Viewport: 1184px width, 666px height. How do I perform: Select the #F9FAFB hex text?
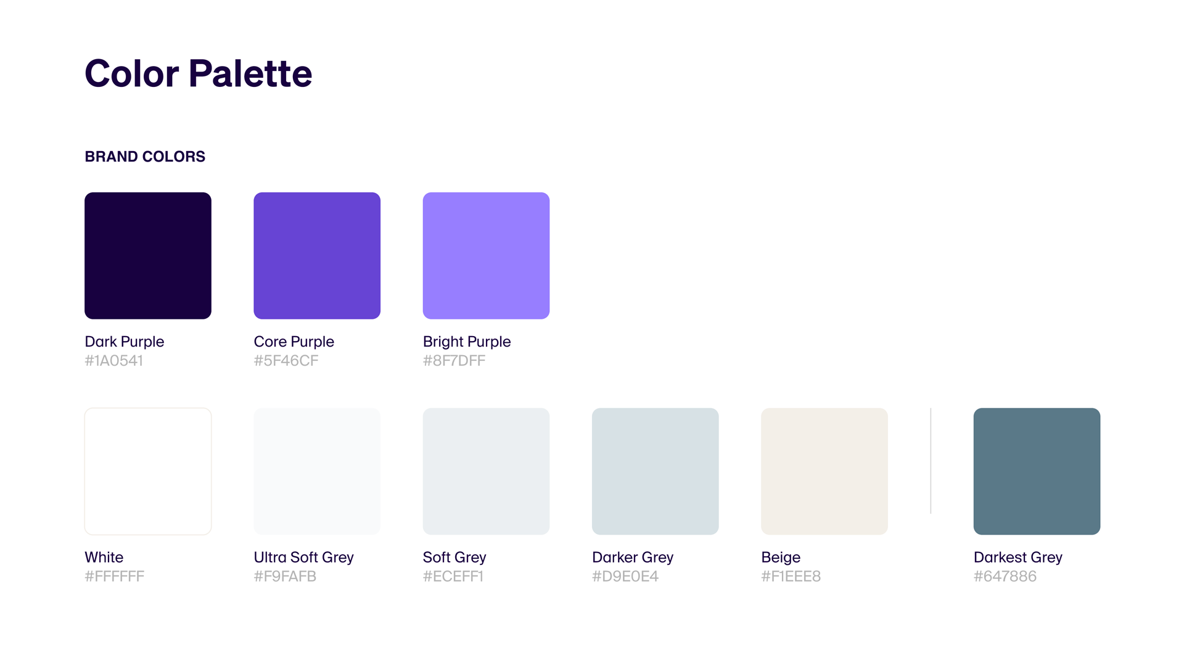pyautogui.click(x=285, y=577)
